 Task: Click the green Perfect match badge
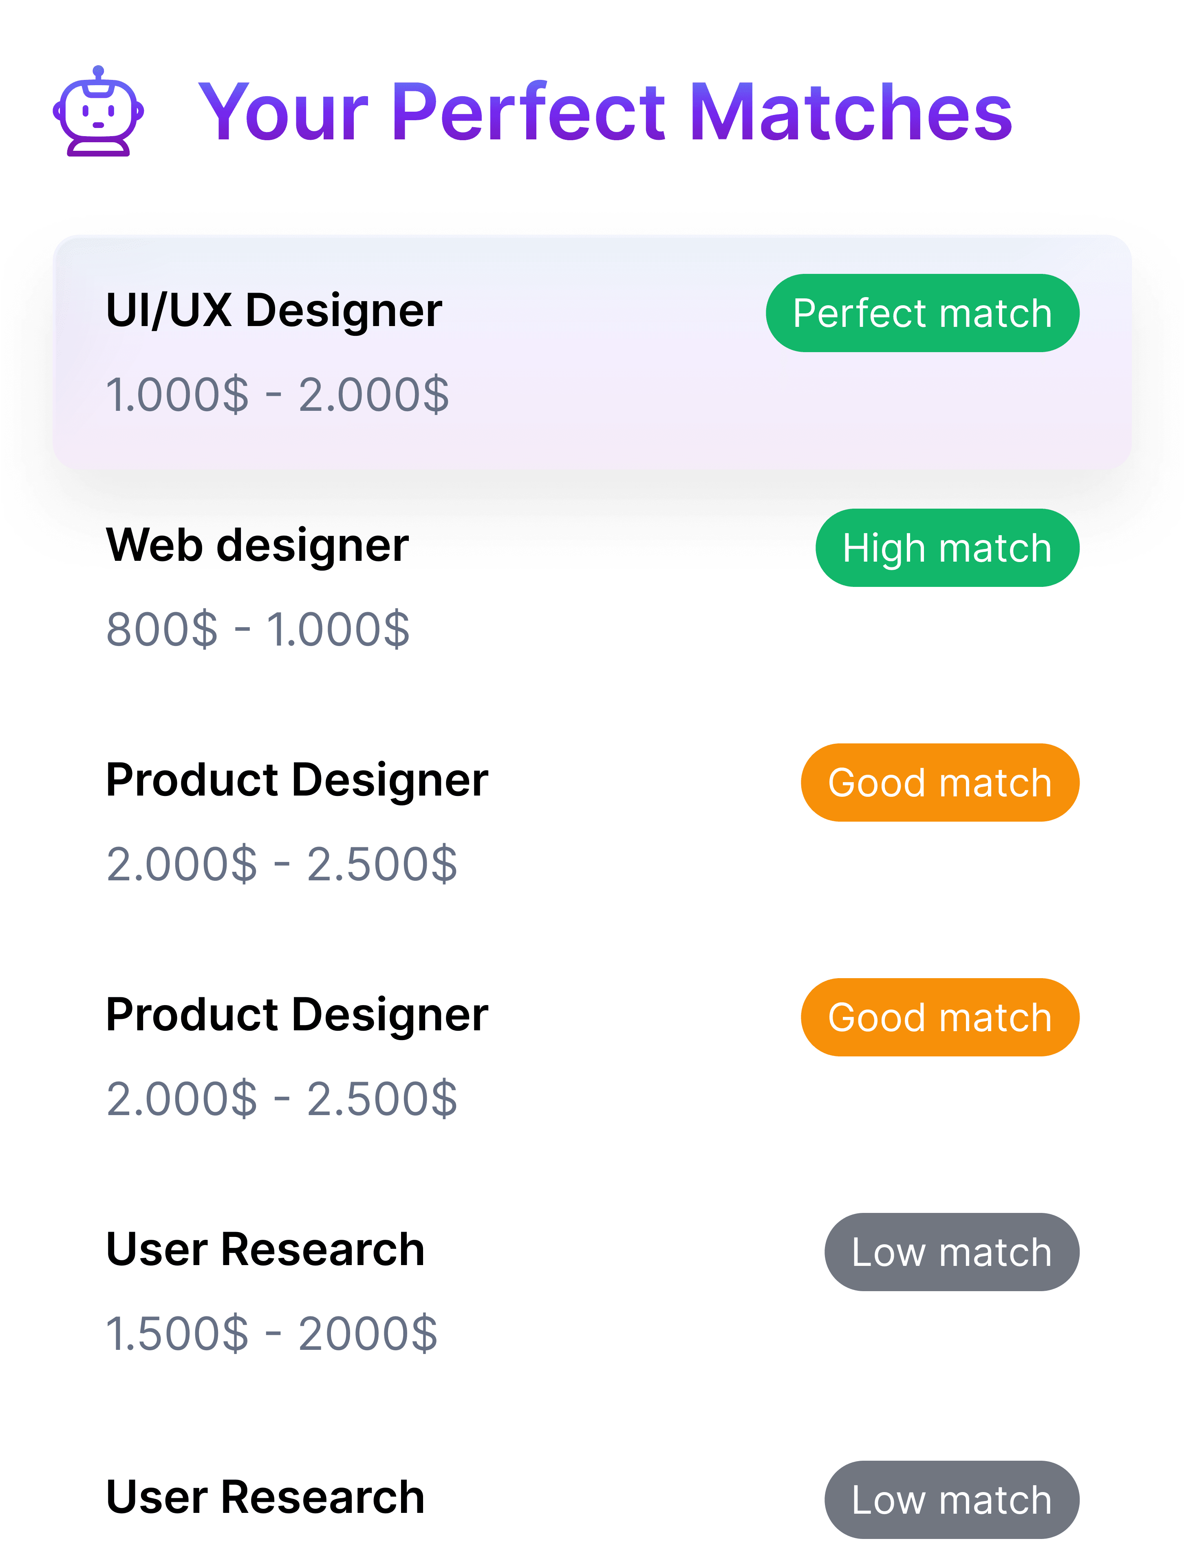922,313
